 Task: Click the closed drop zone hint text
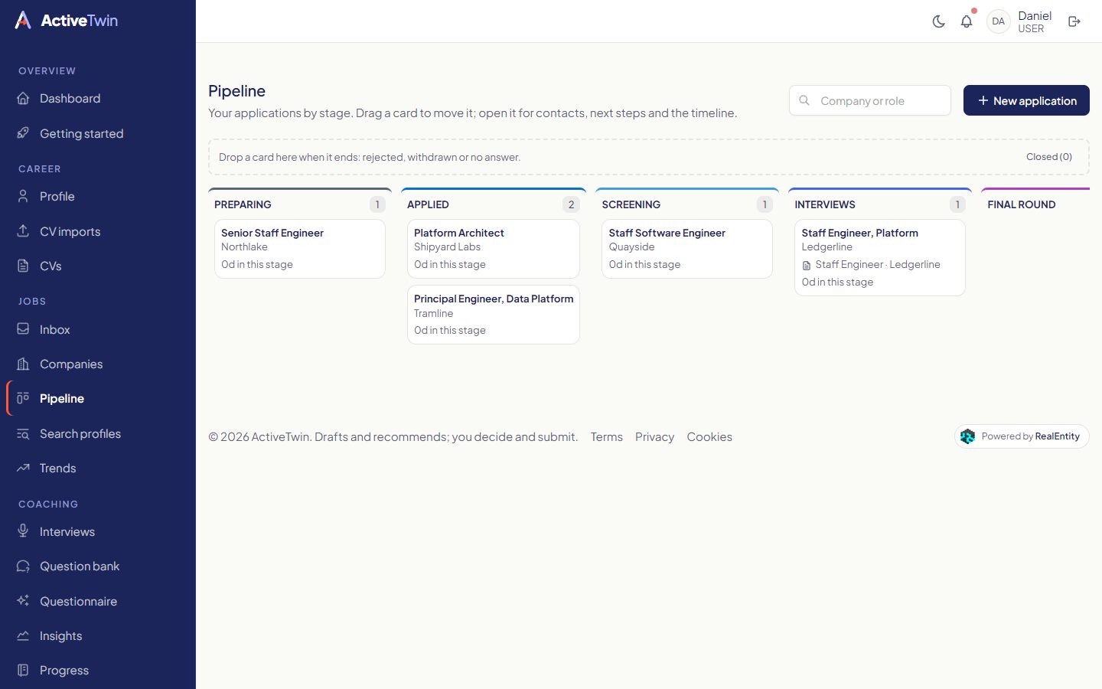pos(370,157)
